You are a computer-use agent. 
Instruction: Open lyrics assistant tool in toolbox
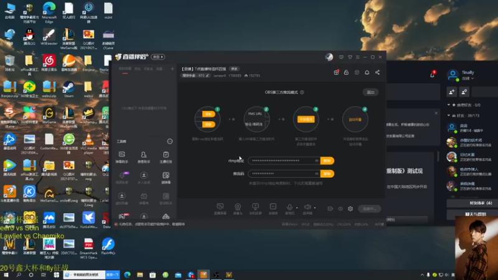[x=166, y=198]
